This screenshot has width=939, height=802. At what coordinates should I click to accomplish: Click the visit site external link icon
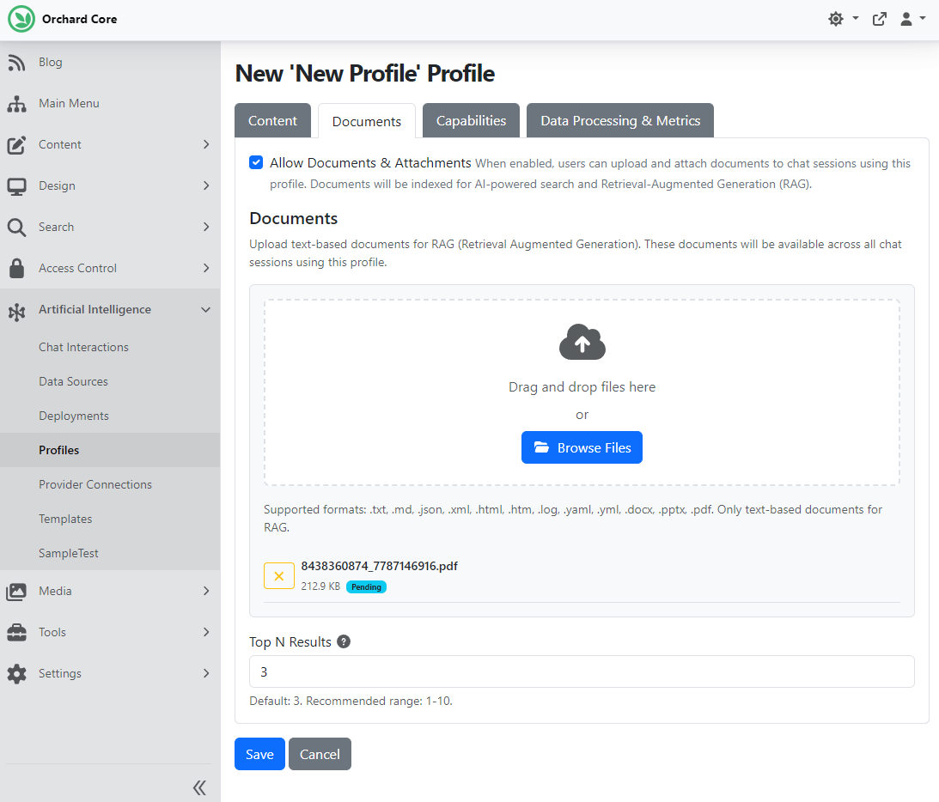click(x=879, y=19)
